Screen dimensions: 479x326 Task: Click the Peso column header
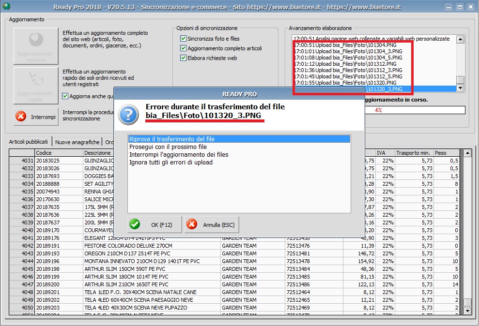tap(447, 153)
